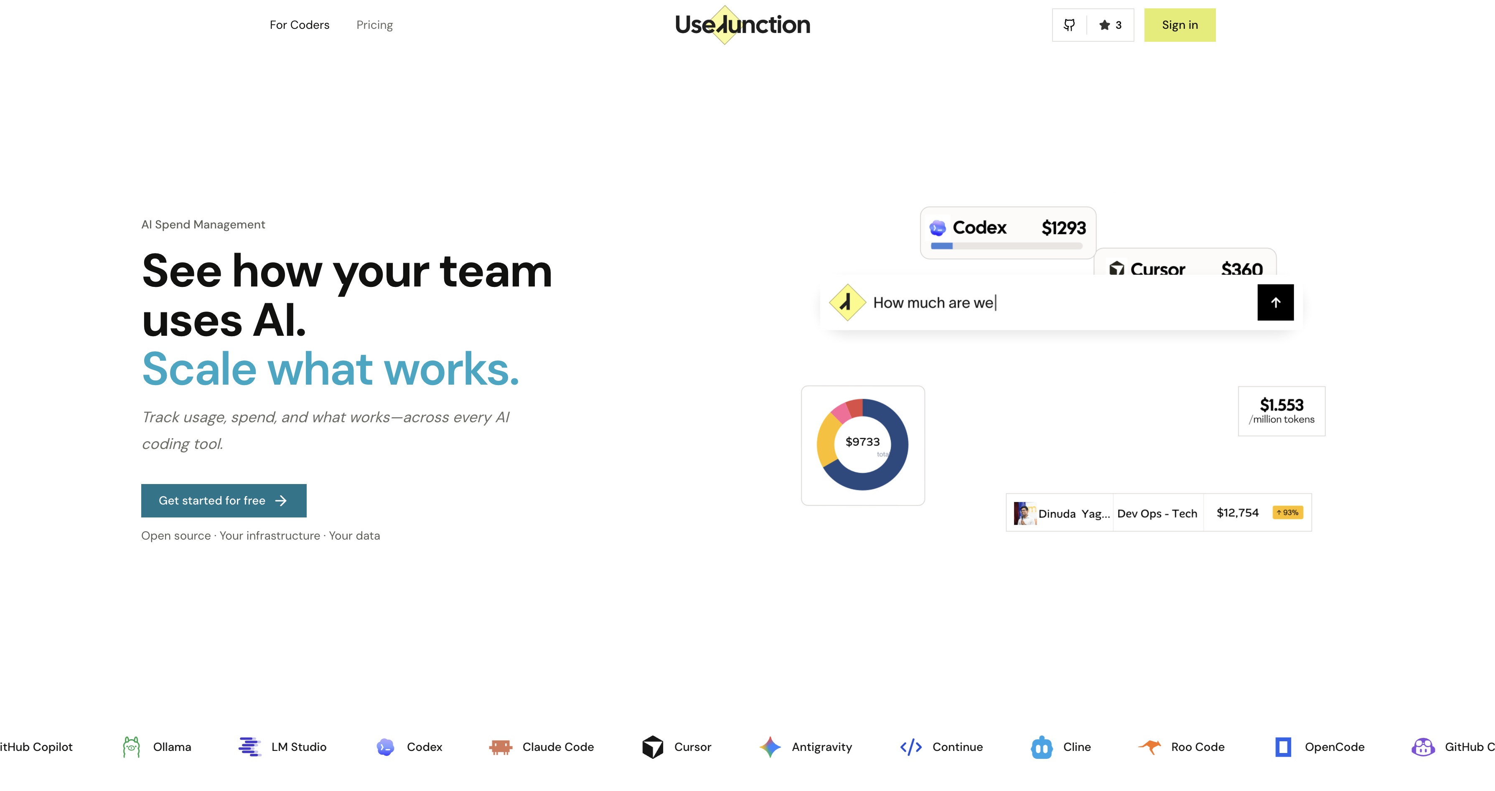Click the $1.553 per million tokens card
Image resolution: width=1495 pixels, height=791 pixels.
1281,411
